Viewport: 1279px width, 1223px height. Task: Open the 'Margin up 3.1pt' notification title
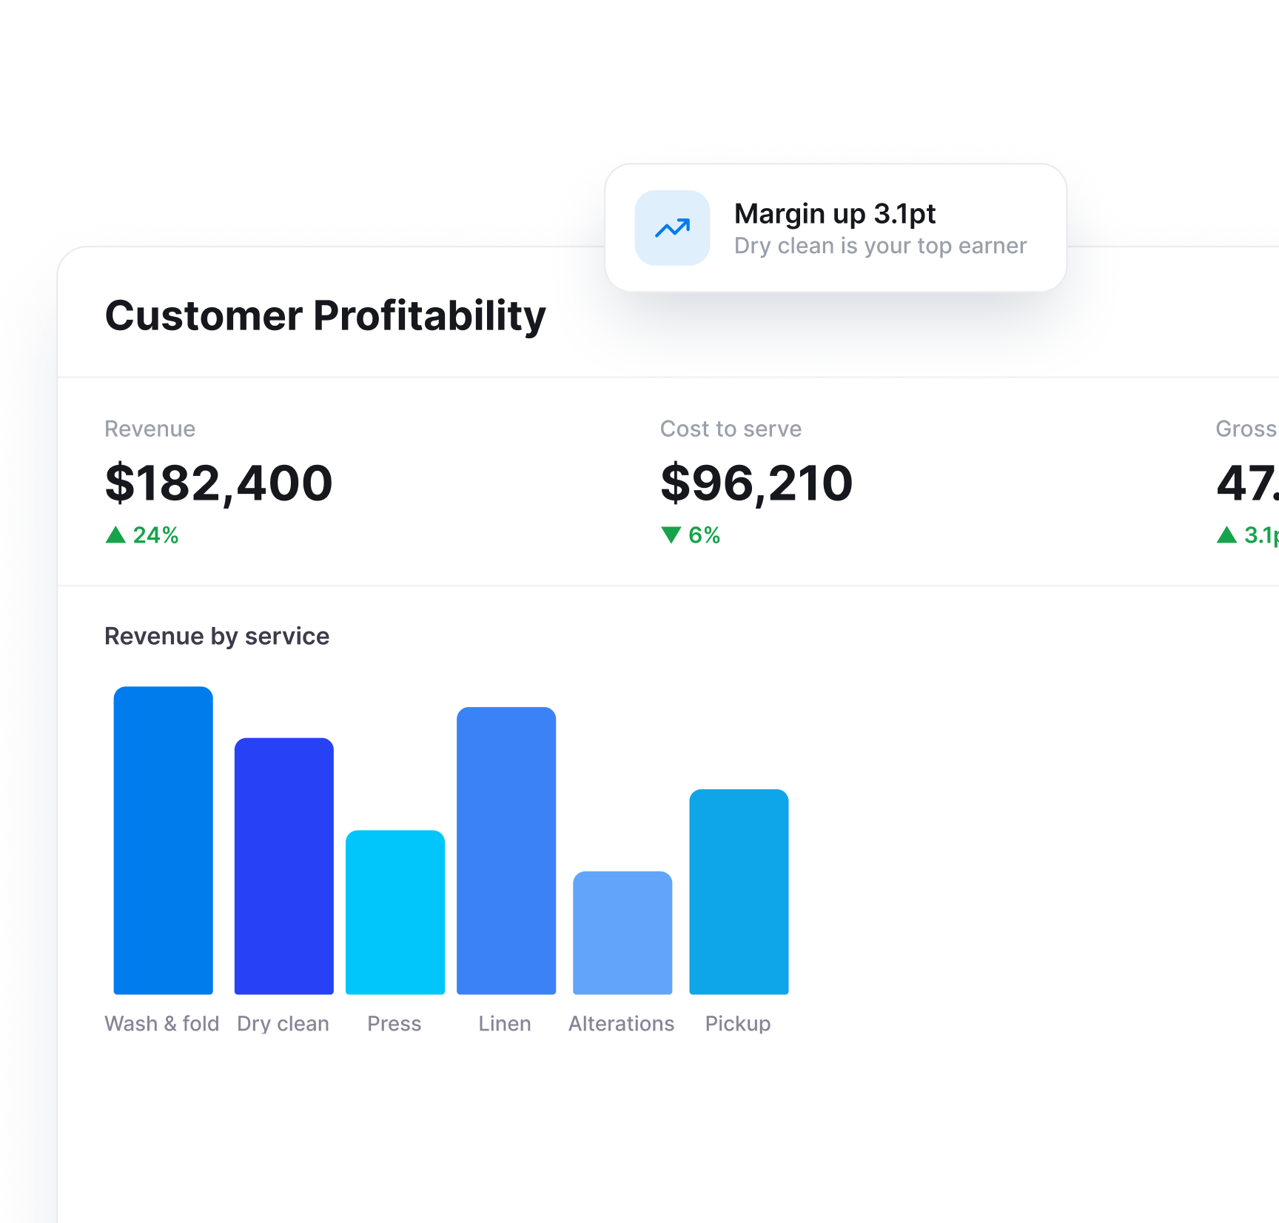click(834, 213)
